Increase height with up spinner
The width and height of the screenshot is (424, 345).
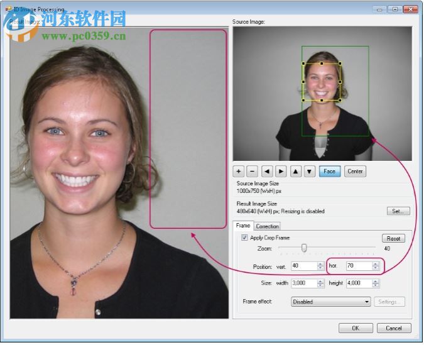tap(376, 282)
